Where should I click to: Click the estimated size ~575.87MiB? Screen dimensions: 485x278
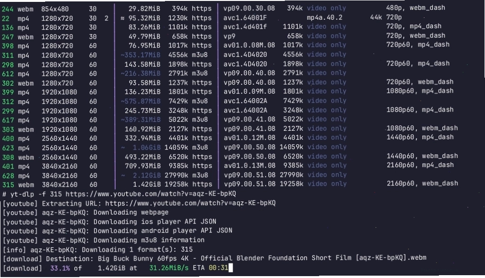pos(141,101)
